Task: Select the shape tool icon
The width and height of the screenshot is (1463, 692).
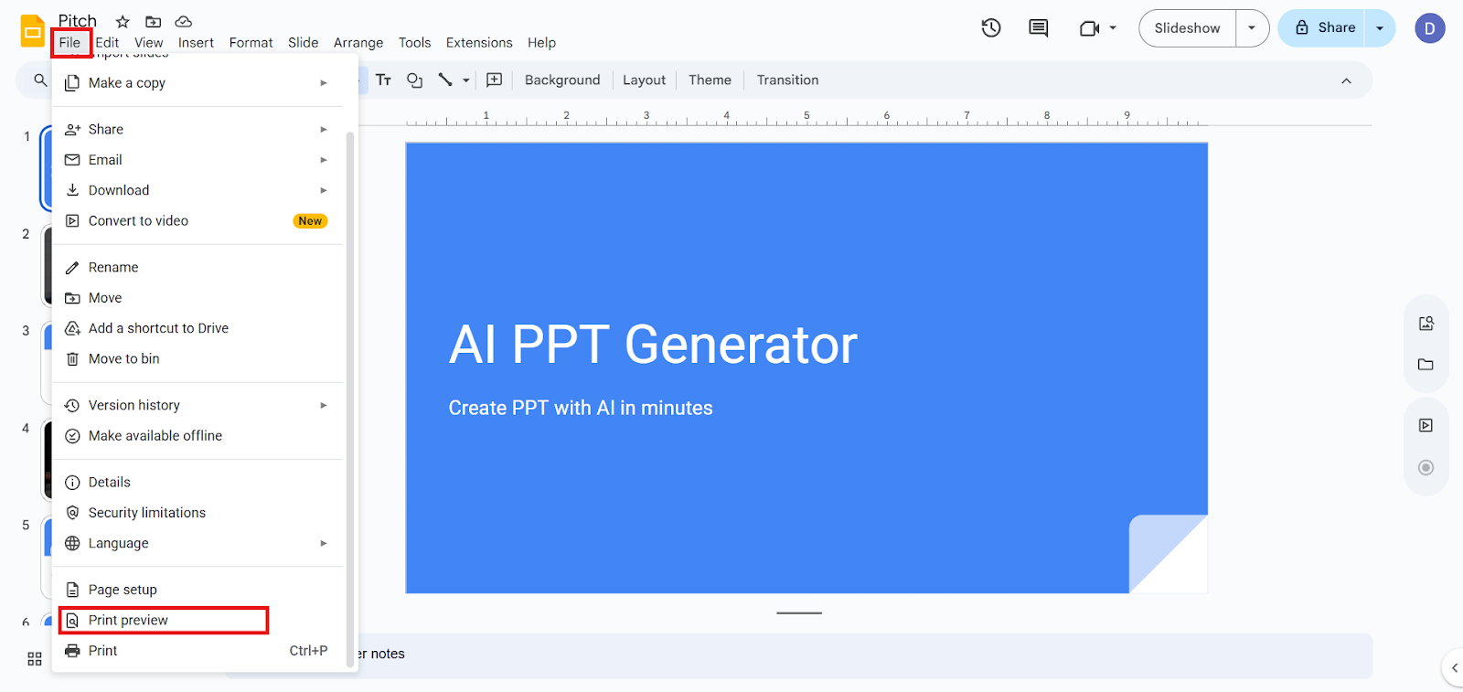Action: [415, 80]
